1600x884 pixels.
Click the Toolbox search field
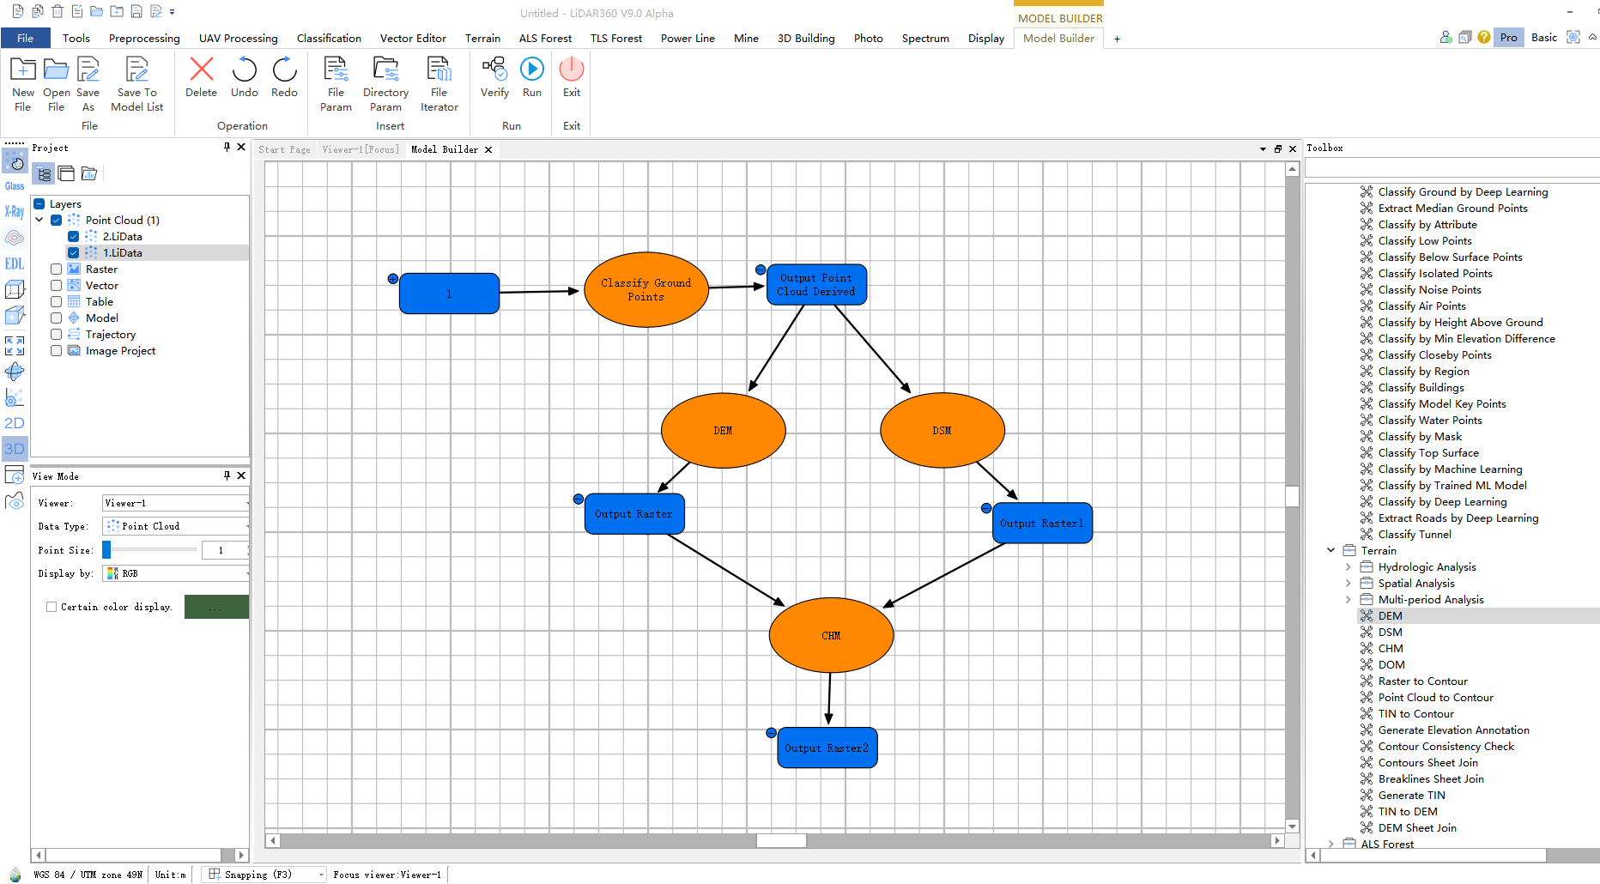(1451, 168)
